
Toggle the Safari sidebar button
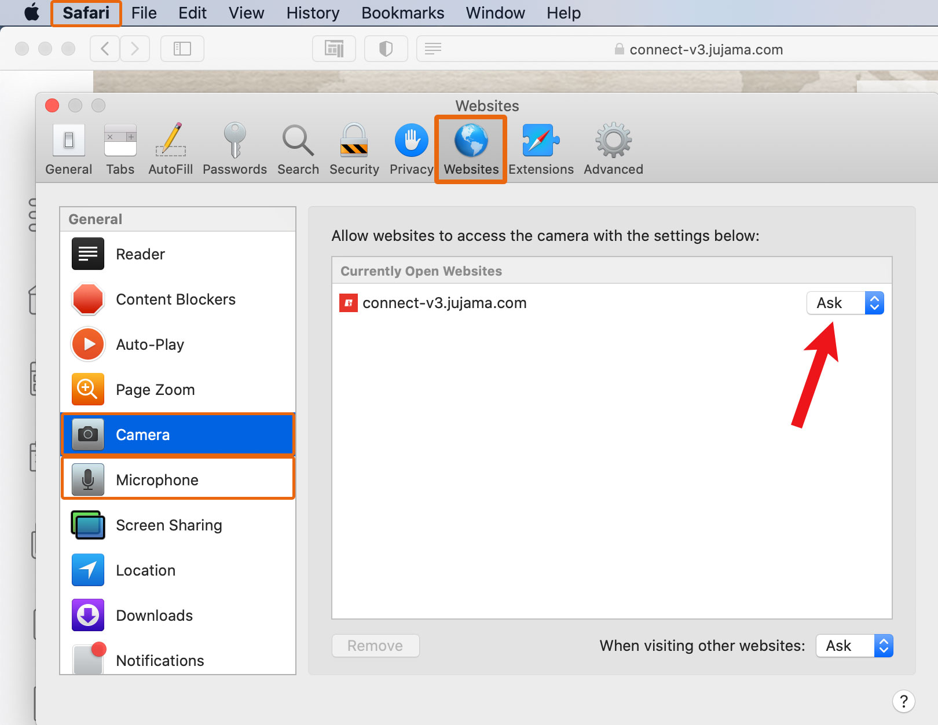click(x=182, y=49)
